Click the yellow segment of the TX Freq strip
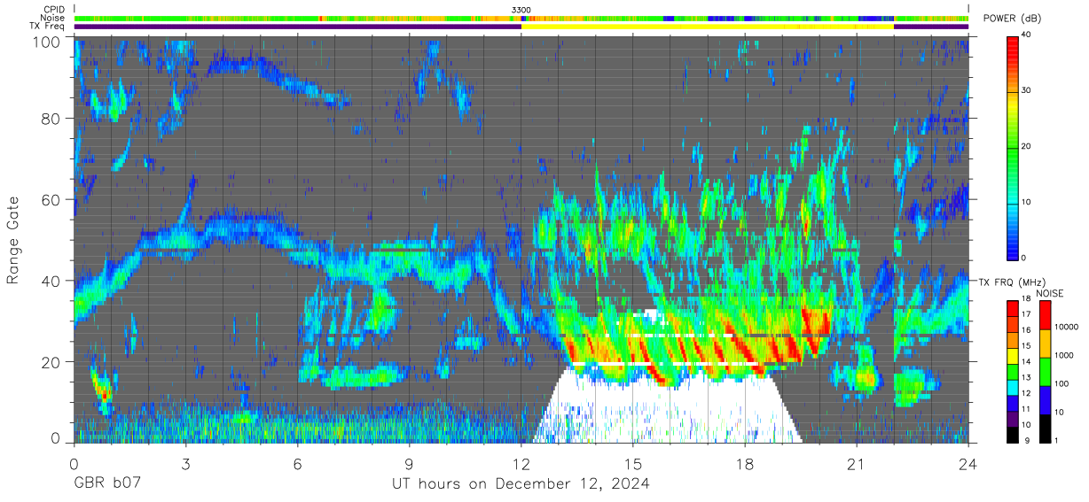Viewport: 1089px width, 502px height. tap(708, 27)
